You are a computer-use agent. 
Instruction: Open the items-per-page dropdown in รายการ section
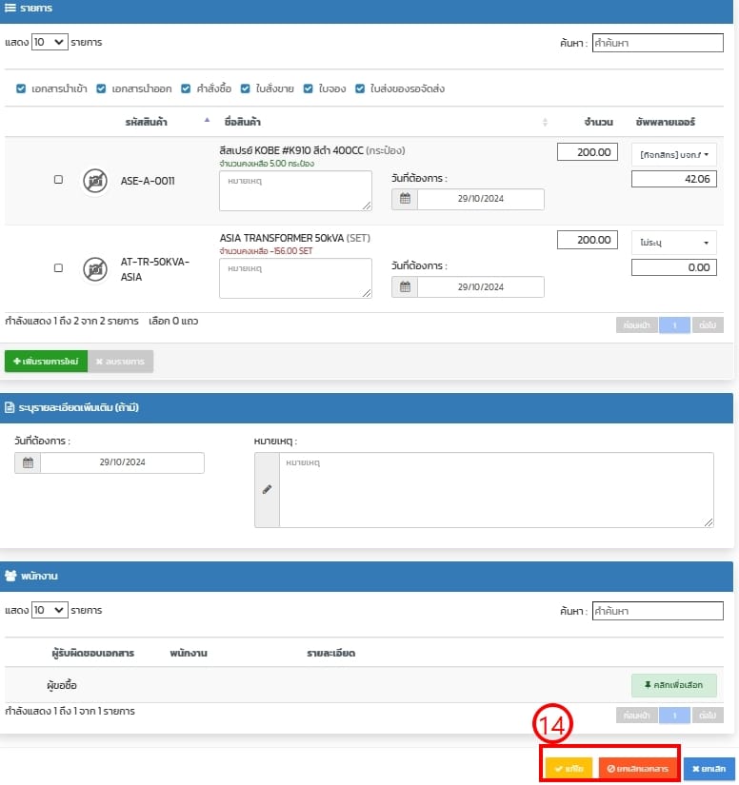point(50,42)
